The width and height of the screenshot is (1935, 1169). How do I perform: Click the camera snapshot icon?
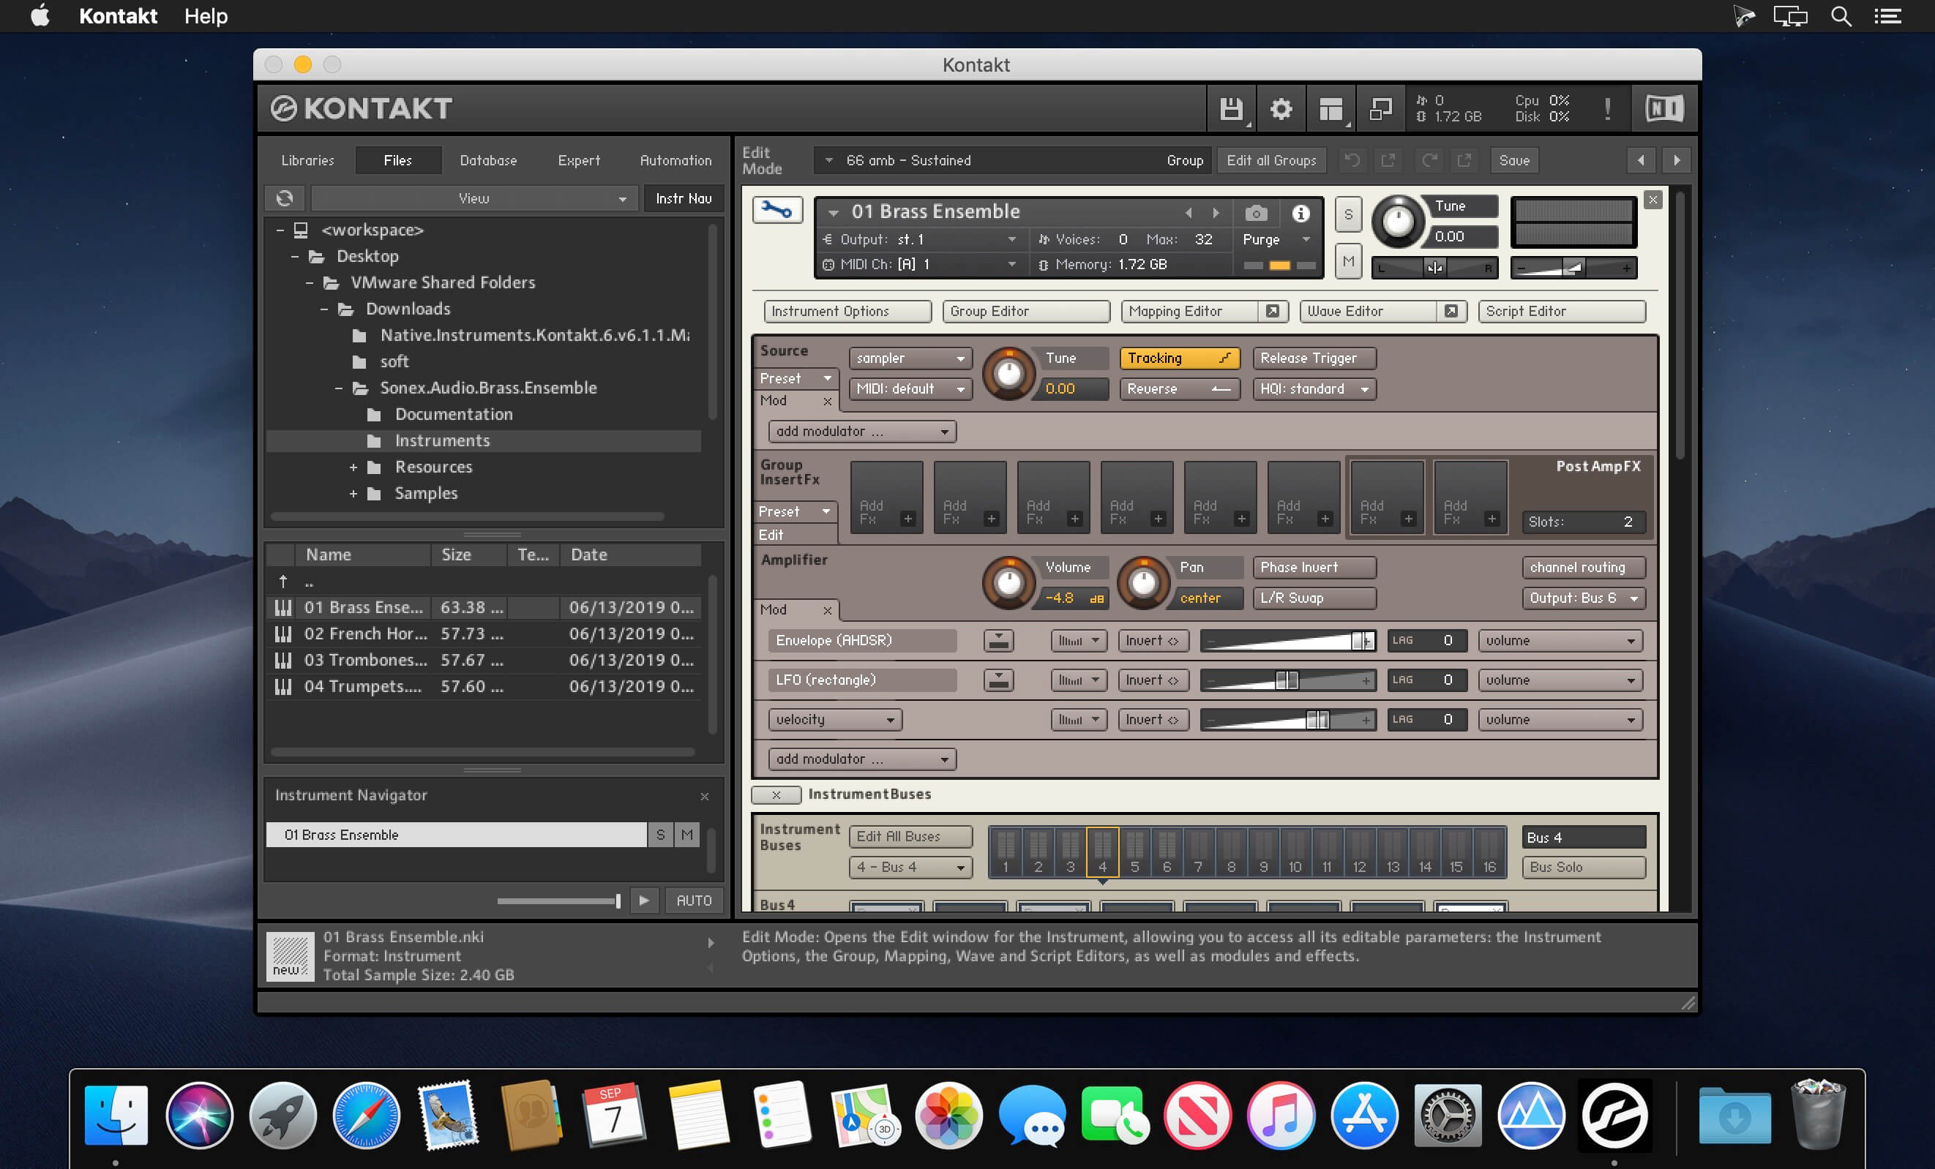1256,213
